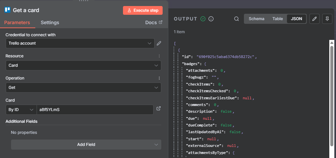The height and width of the screenshot is (158, 336).
Task: Open the Operation dropdown showing Get
Action: point(83,88)
